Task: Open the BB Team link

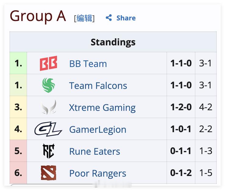Action: click(88, 63)
